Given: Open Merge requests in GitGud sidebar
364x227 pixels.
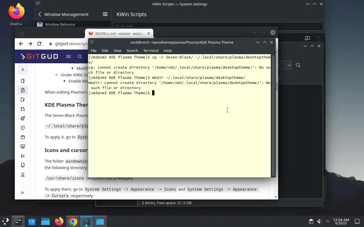Looking at the screenshot, I should coord(23,109).
